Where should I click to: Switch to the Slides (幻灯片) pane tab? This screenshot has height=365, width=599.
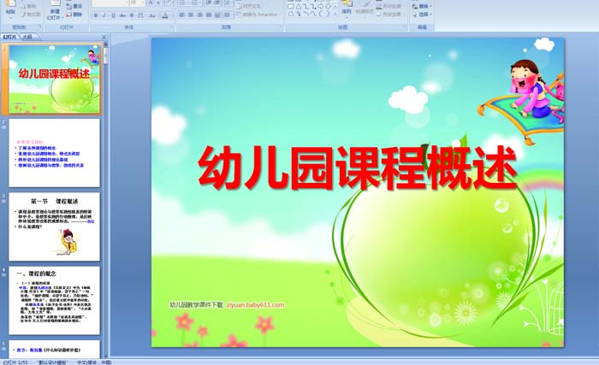pos(10,37)
